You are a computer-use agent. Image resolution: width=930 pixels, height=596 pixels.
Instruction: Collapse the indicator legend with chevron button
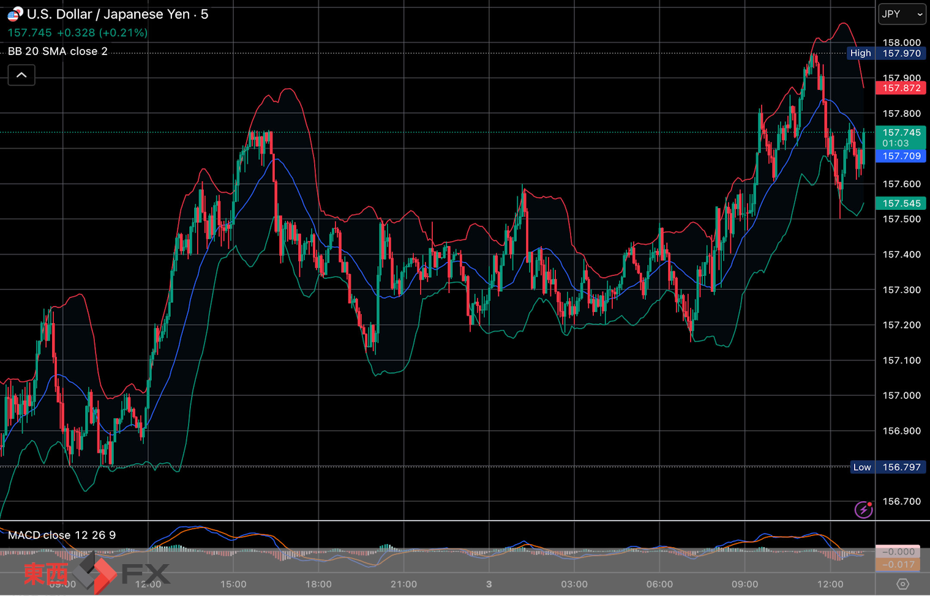[21, 75]
